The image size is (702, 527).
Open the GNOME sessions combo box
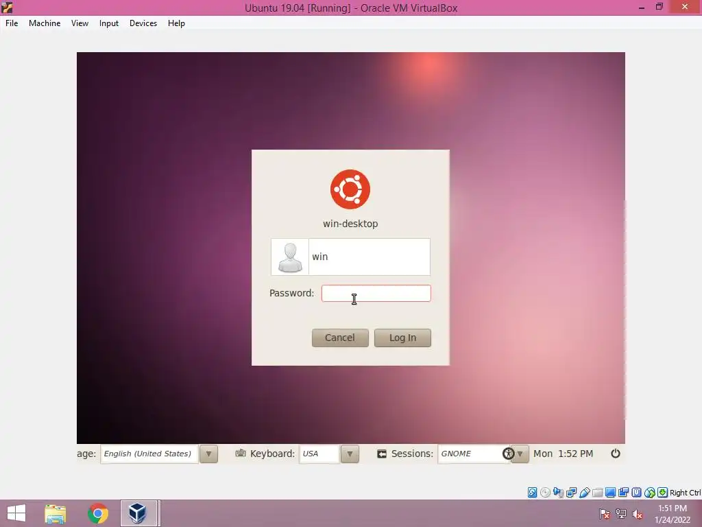(474, 454)
